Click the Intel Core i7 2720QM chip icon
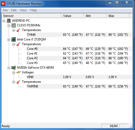The image size is (135, 130). pyautogui.click(x=14, y=39)
